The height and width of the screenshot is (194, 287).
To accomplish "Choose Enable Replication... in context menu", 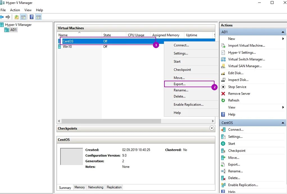I will coord(191,105).
